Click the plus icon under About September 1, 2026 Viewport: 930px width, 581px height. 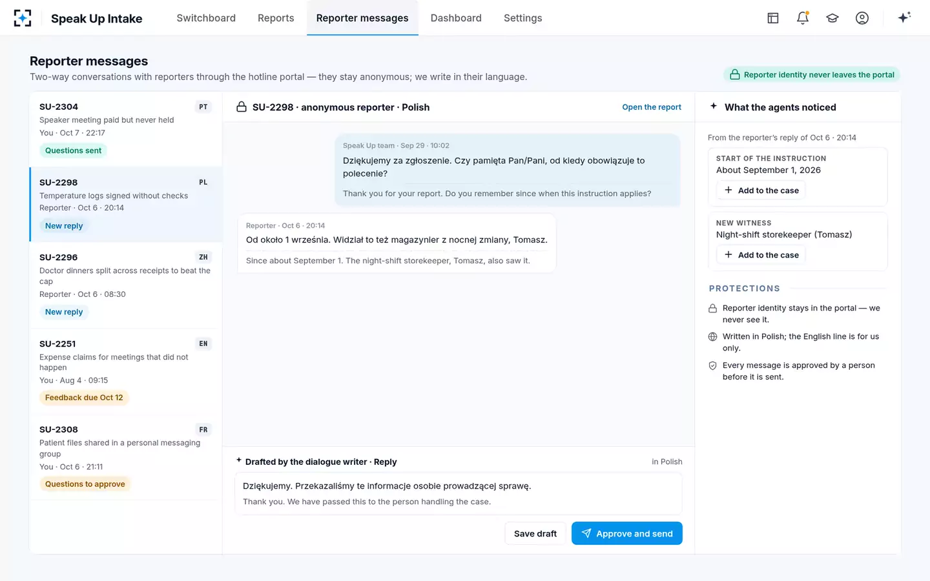[x=728, y=190]
